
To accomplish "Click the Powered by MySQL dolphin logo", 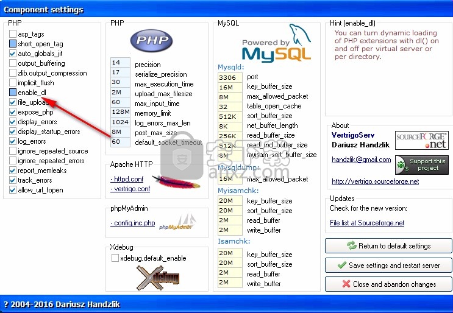I will (276, 44).
